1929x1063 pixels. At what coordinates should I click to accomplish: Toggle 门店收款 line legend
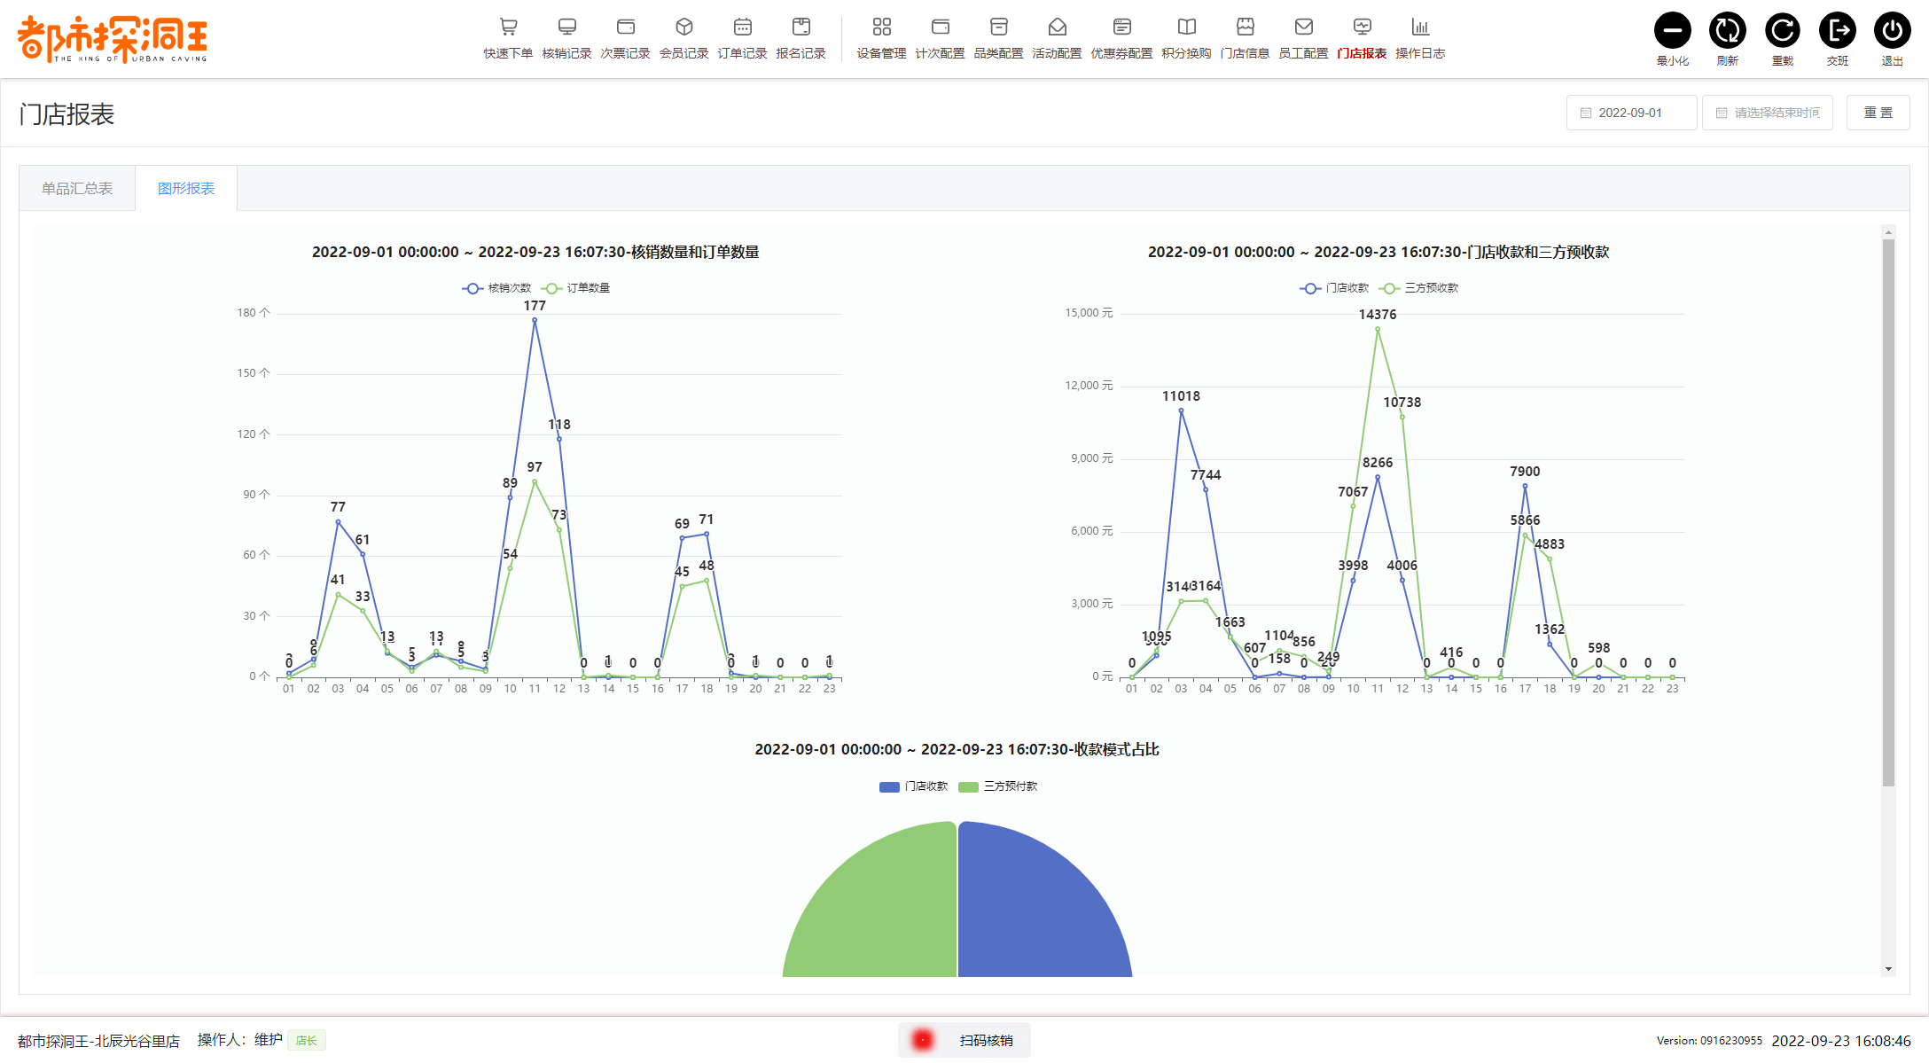(1334, 288)
